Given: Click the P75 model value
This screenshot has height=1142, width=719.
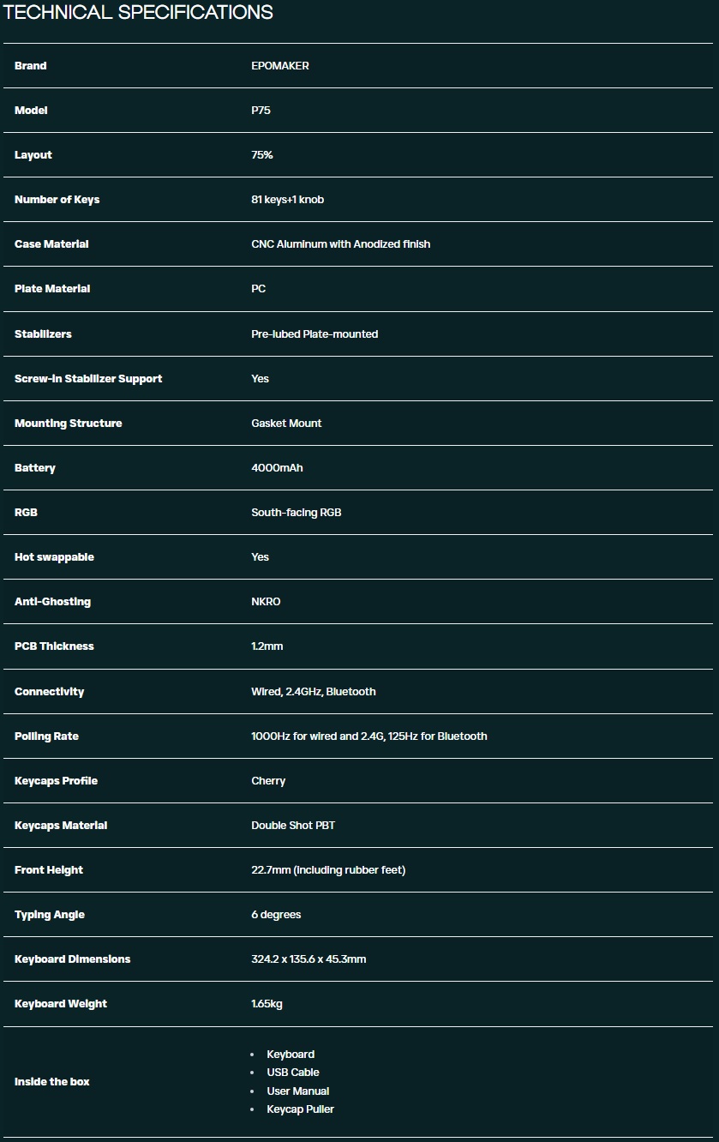Looking at the screenshot, I should [261, 111].
